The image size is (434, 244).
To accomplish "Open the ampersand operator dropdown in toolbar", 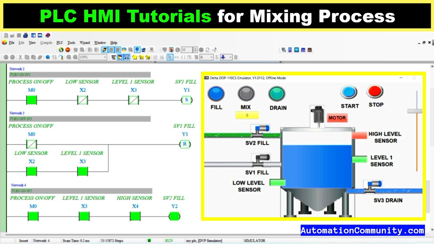I will pyautogui.click(x=211, y=57).
